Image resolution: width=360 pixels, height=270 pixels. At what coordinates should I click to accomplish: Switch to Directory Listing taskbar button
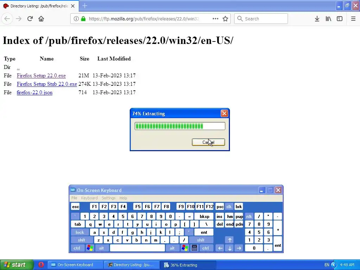coord(131,265)
